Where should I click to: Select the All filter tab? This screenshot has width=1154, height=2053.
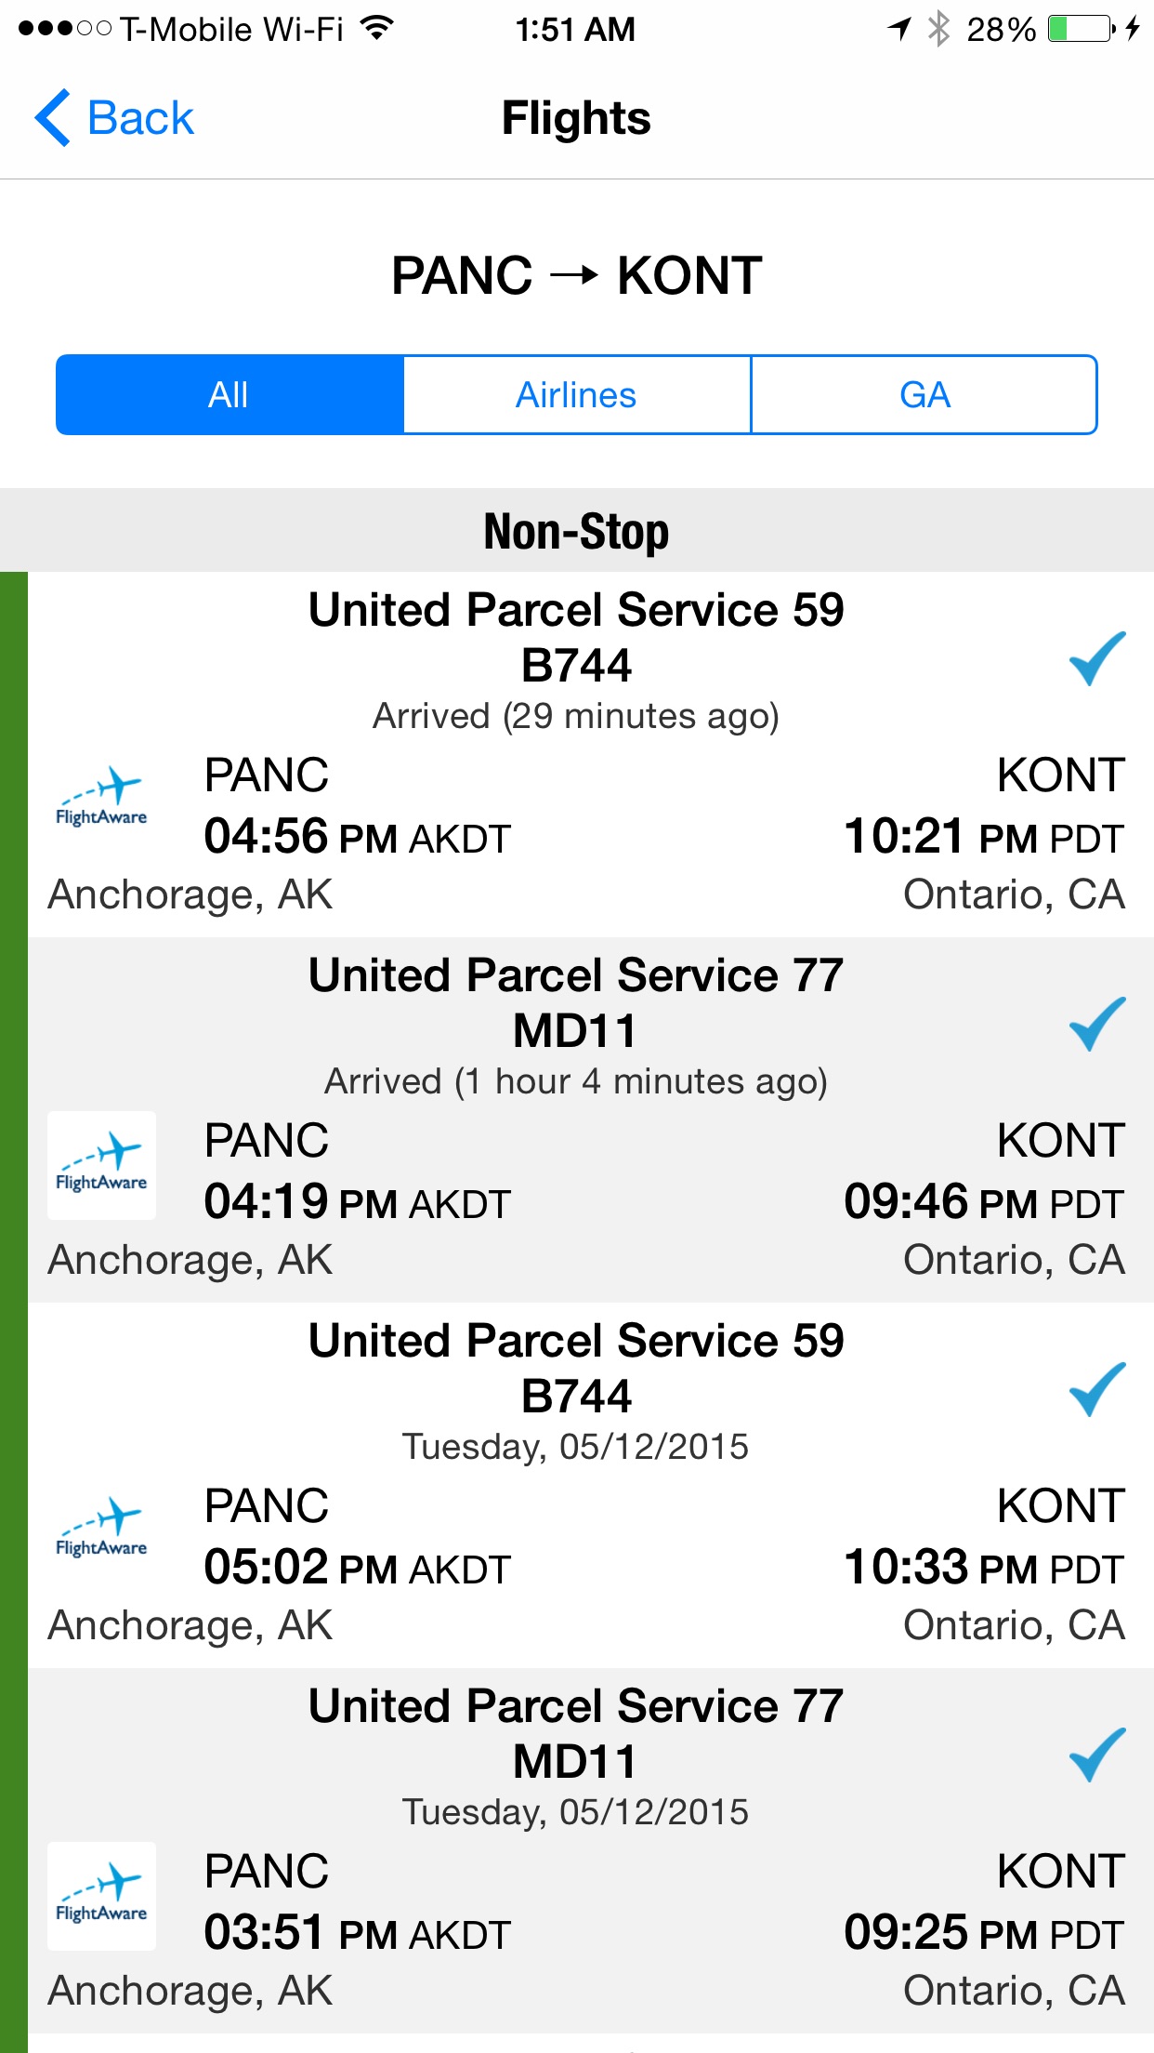[x=229, y=394]
